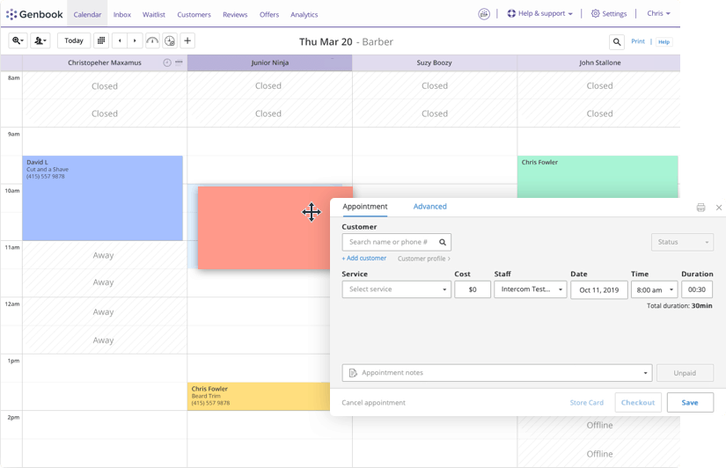Add a new appointment with plus icon

pos(187,40)
